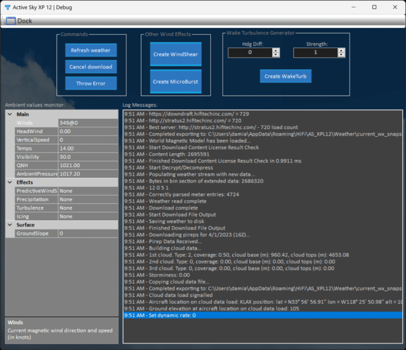Image resolution: width=406 pixels, height=350 pixels.
Task: Increase Strength with the up arrow
Action: 341,51
